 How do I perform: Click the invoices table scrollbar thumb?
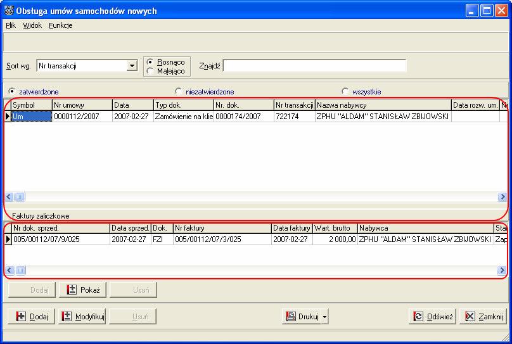tap(20, 271)
